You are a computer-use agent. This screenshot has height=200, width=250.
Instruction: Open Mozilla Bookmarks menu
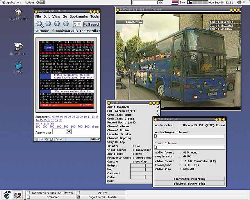(79, 16)
